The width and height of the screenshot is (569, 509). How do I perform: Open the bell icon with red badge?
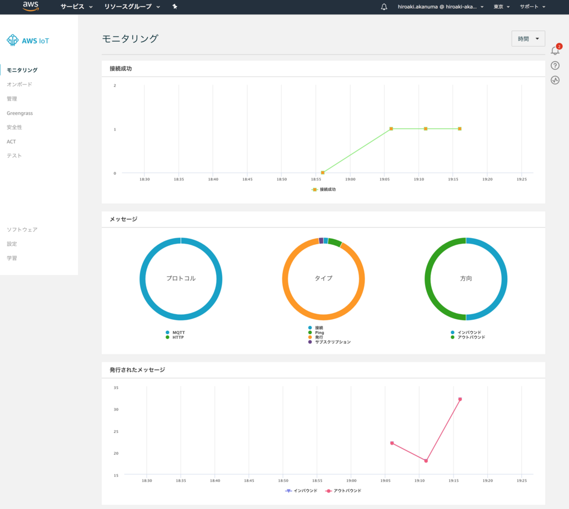click(556, 49)
